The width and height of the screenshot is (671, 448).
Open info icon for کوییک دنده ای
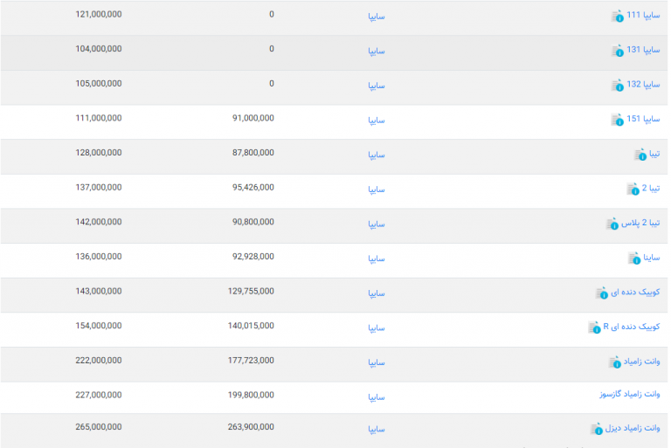pyautogui.click(x=602, y=293)
